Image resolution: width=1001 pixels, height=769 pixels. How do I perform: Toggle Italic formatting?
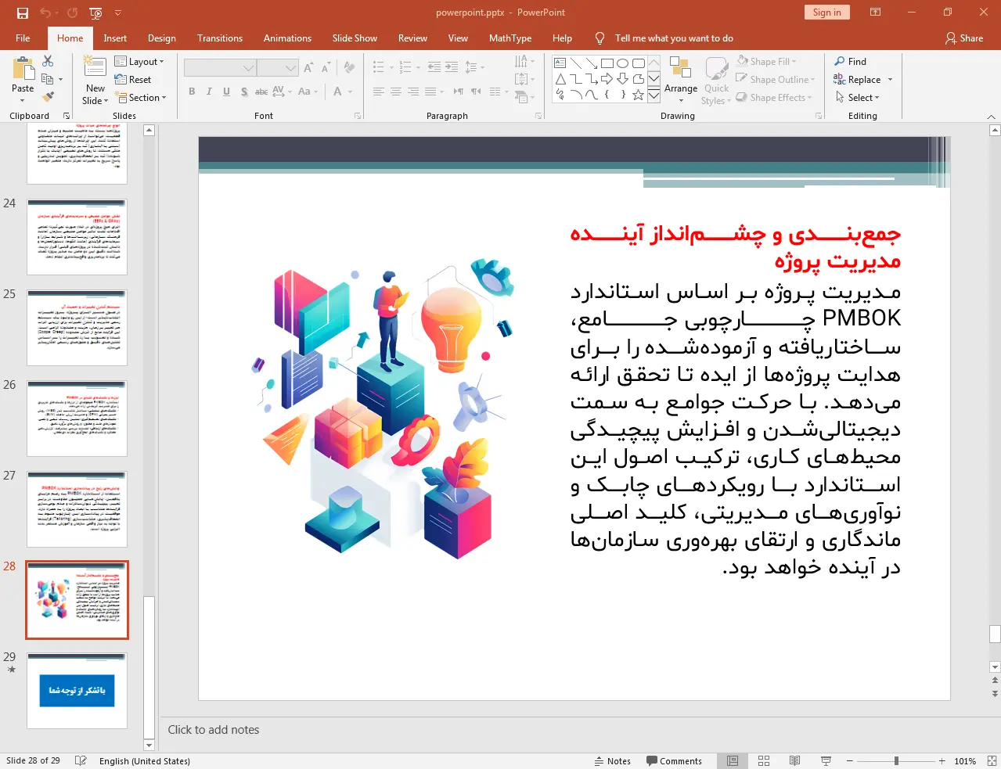pos(209,92)
